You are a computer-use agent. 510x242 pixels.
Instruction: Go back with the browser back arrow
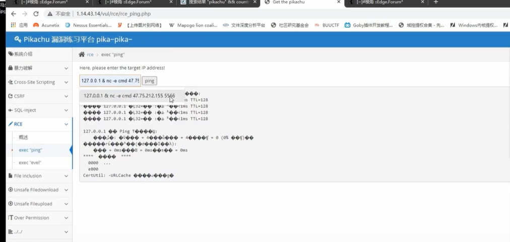tap(13, 14)
